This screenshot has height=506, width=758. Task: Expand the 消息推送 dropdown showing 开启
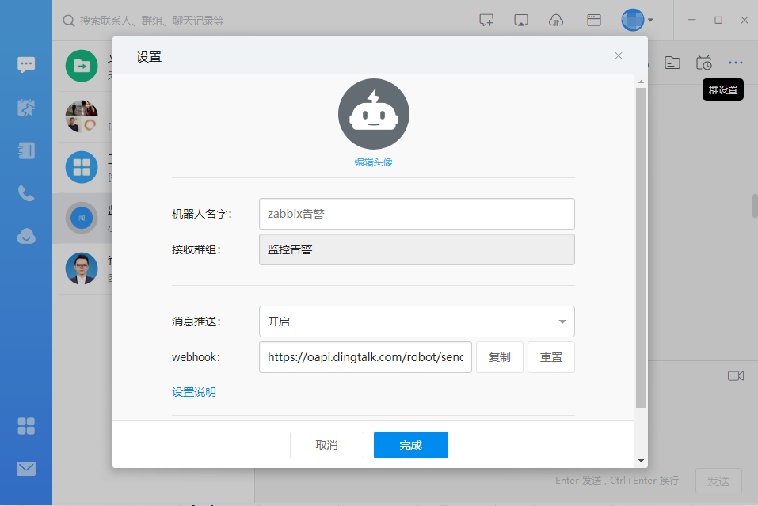[x=417, y=321]
